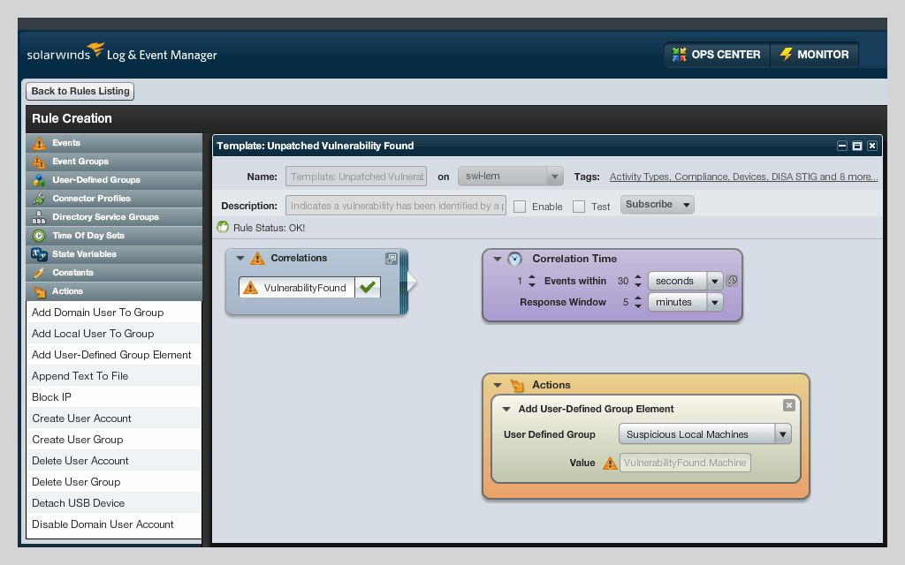Go Back to Rules Listing
The width and height of the screenshot is (905, 565).
[x=80, y=91]
